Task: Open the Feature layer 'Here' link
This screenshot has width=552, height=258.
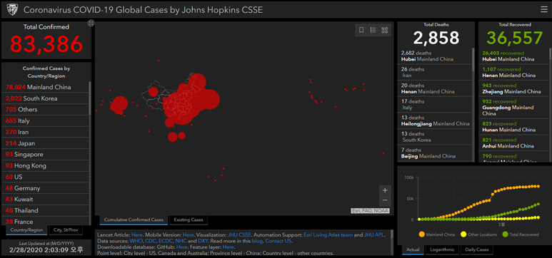Action: [x=228, y=247]
